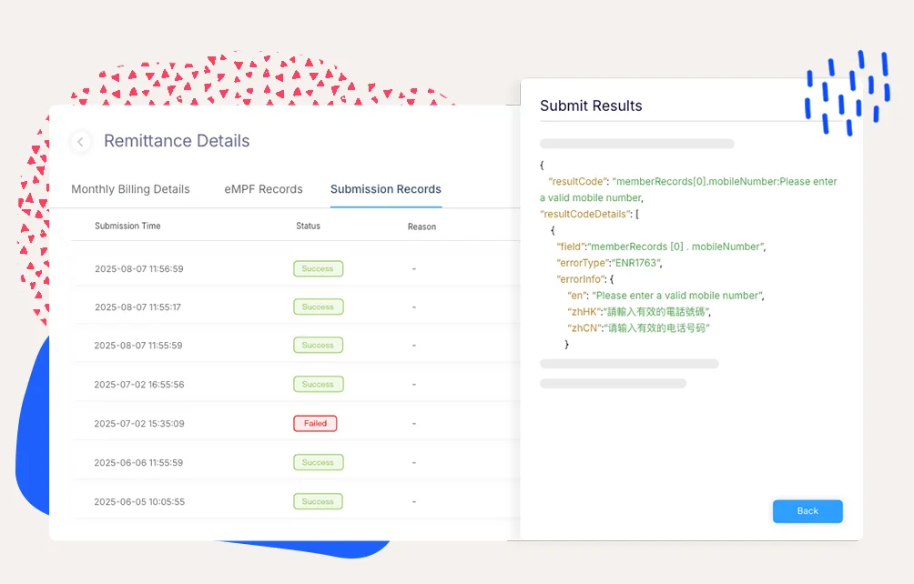914x584 pixels.
Task: Click the Submission Time column header
Action: point(127,227)
